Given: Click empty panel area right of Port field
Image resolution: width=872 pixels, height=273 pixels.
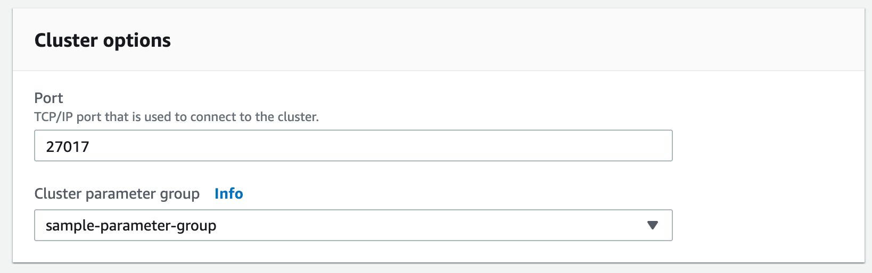Looking at the screenshot, I should pos(769,146).
